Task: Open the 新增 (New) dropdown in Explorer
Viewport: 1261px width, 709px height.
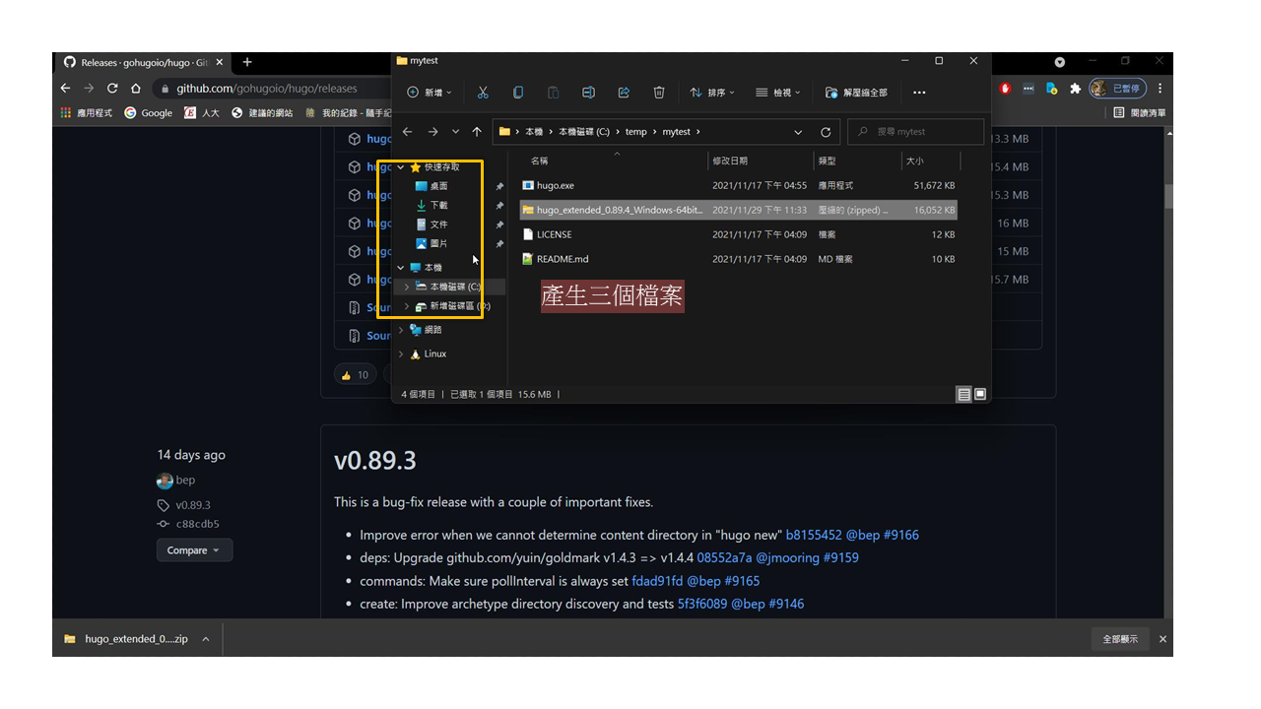Action: [x=430, y=93]
